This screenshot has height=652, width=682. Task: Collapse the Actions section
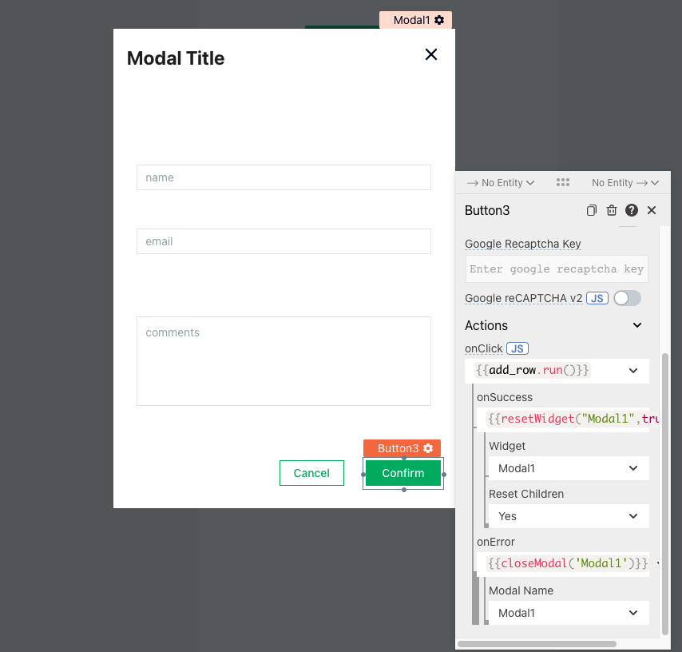point(637,325)
